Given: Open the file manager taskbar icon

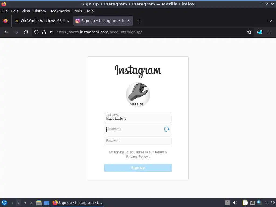Looking at the screenshot, I should (39, 203).
